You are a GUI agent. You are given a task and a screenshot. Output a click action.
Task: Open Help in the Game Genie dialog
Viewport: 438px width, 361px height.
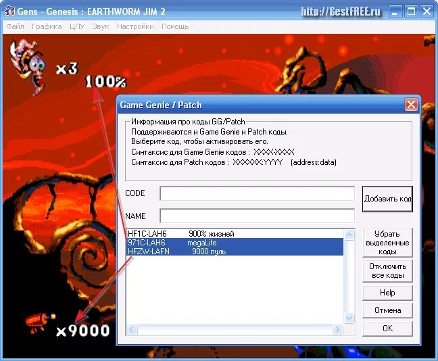387,293
